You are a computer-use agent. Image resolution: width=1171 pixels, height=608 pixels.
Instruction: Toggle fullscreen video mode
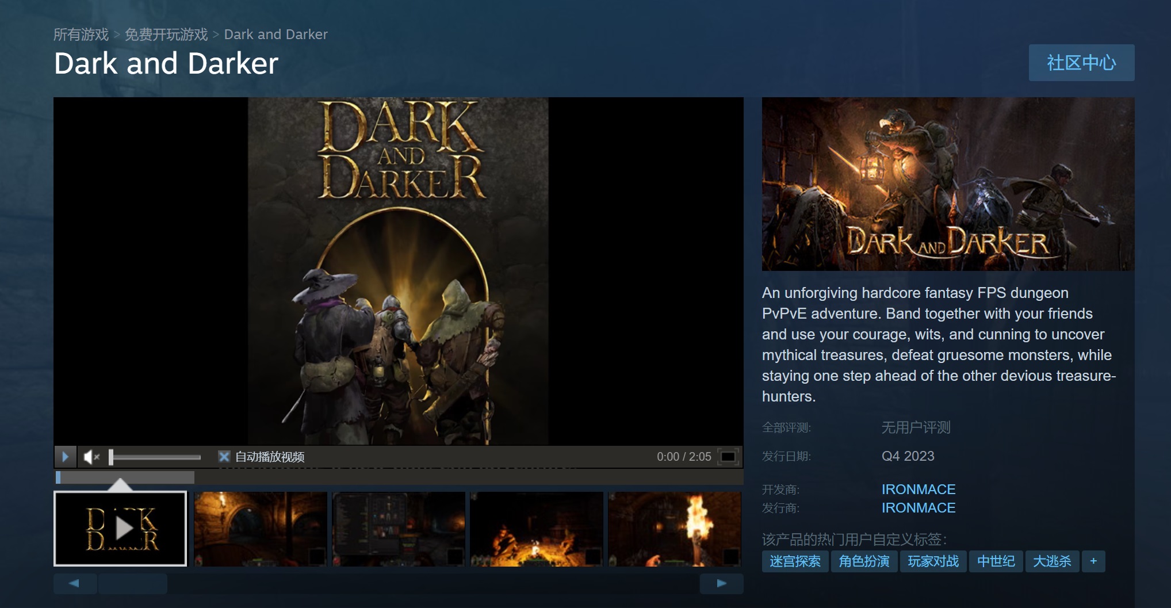coord(728,457)
